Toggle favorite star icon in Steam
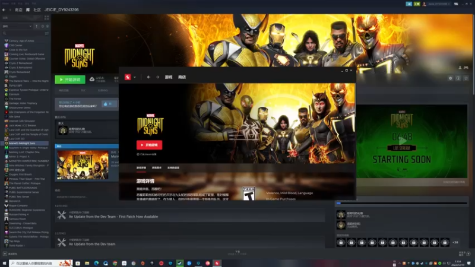The width and height of the screenshot is (475, 267). tap(466, 78)
